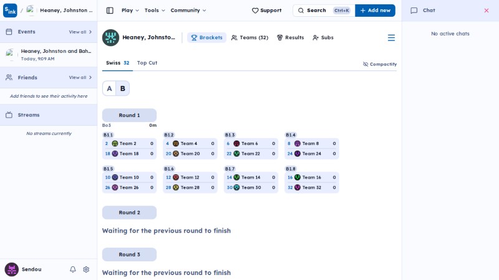
Task: Click the Round 1 header button
Action: tap(129, 115)
